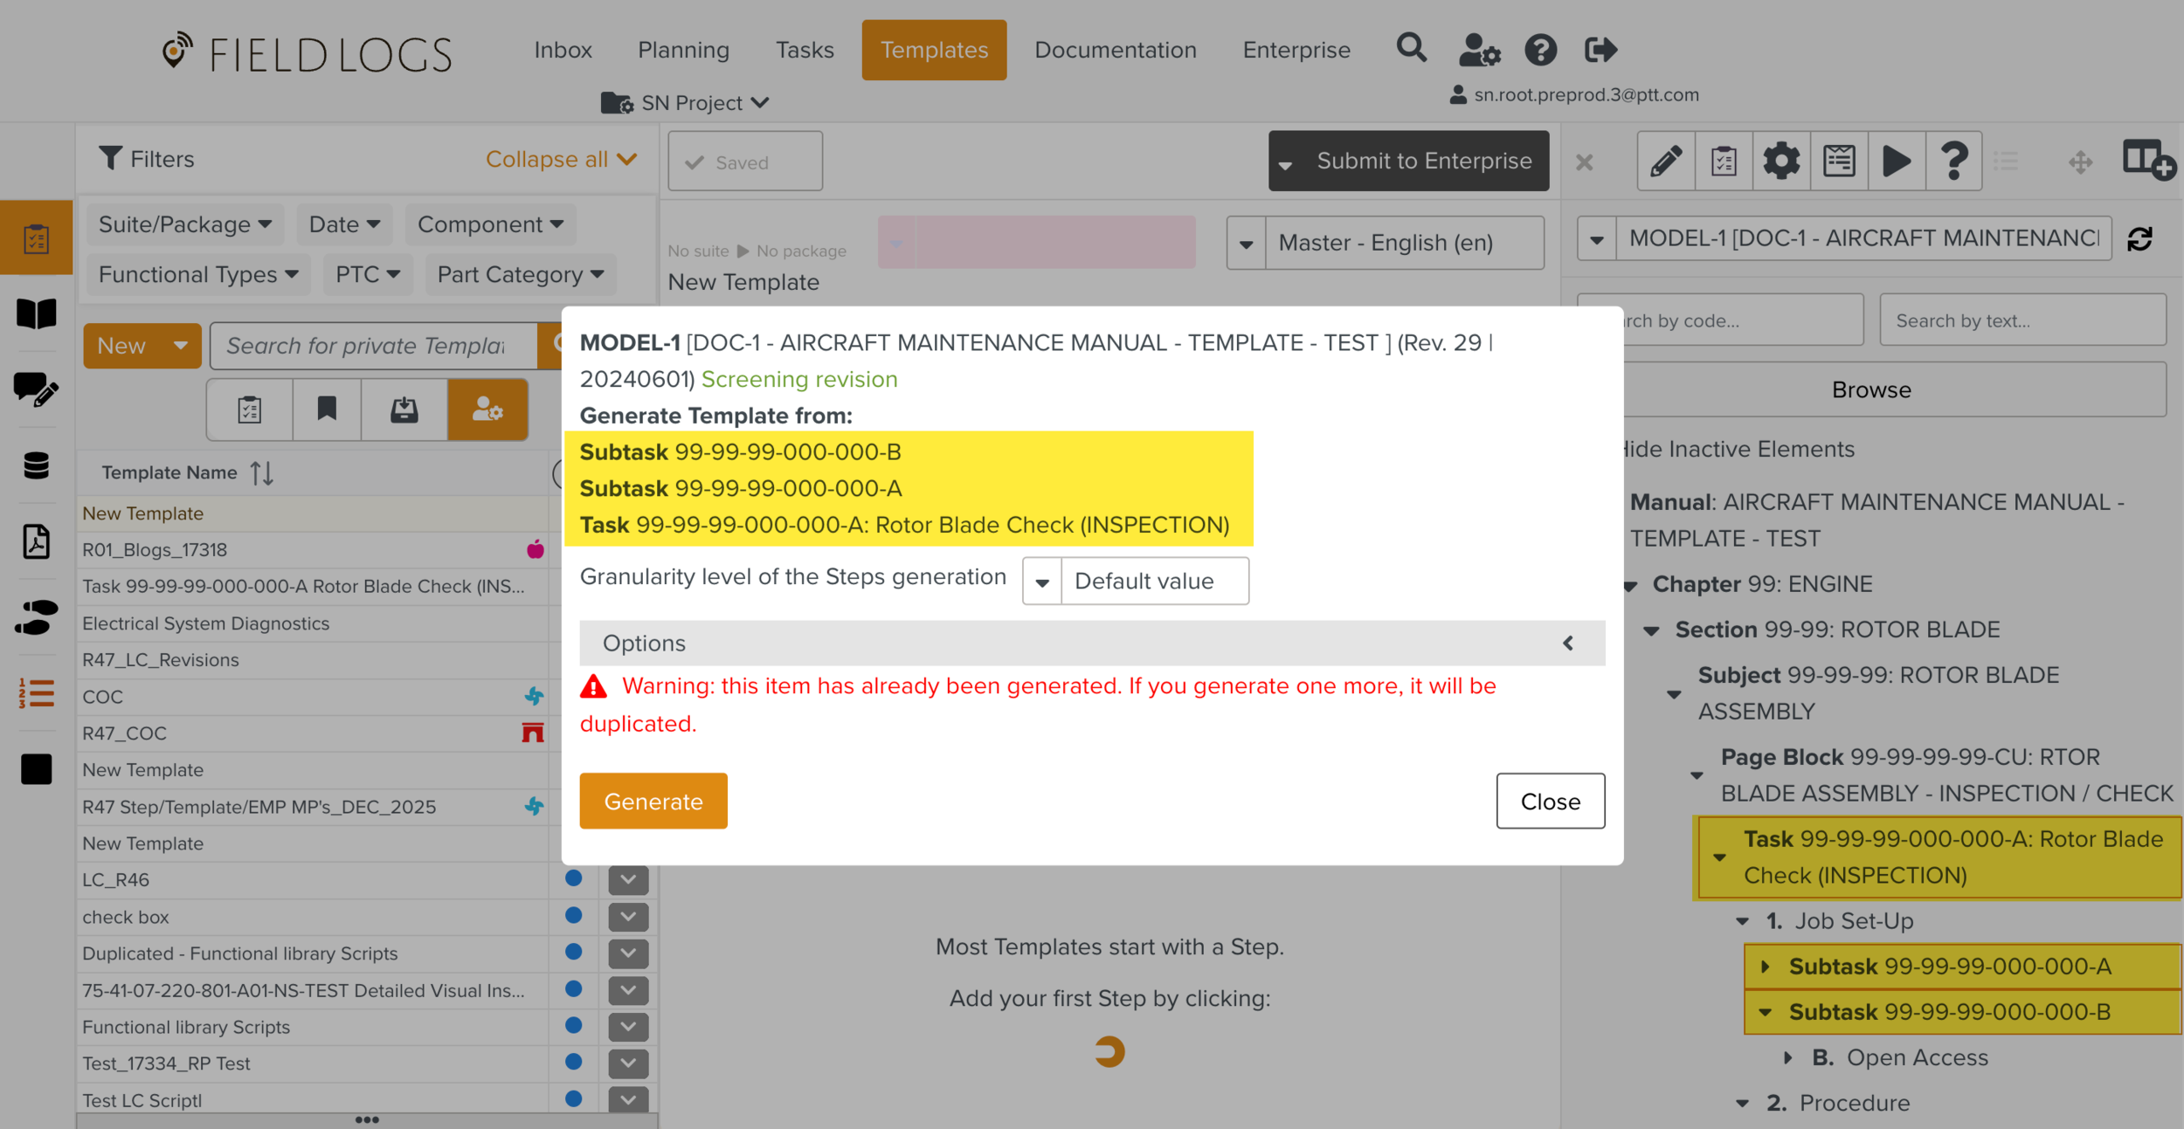Screen dimensions: 2184x1129
Task: Click the refresh icon next to MODEL-1
Action: coord(2139,239)
